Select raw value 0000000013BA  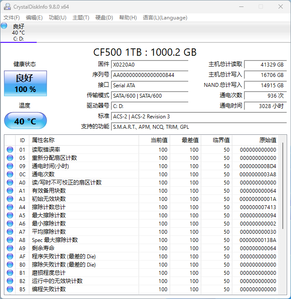click(x=258, y=240)
